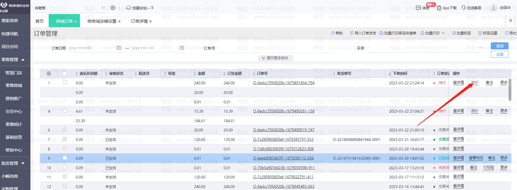Image resolution: width=517 pixels, height=190 pixels.
Task: Click the 批量打印菜鸟快递单 printer icon
Action: (381, 33)
